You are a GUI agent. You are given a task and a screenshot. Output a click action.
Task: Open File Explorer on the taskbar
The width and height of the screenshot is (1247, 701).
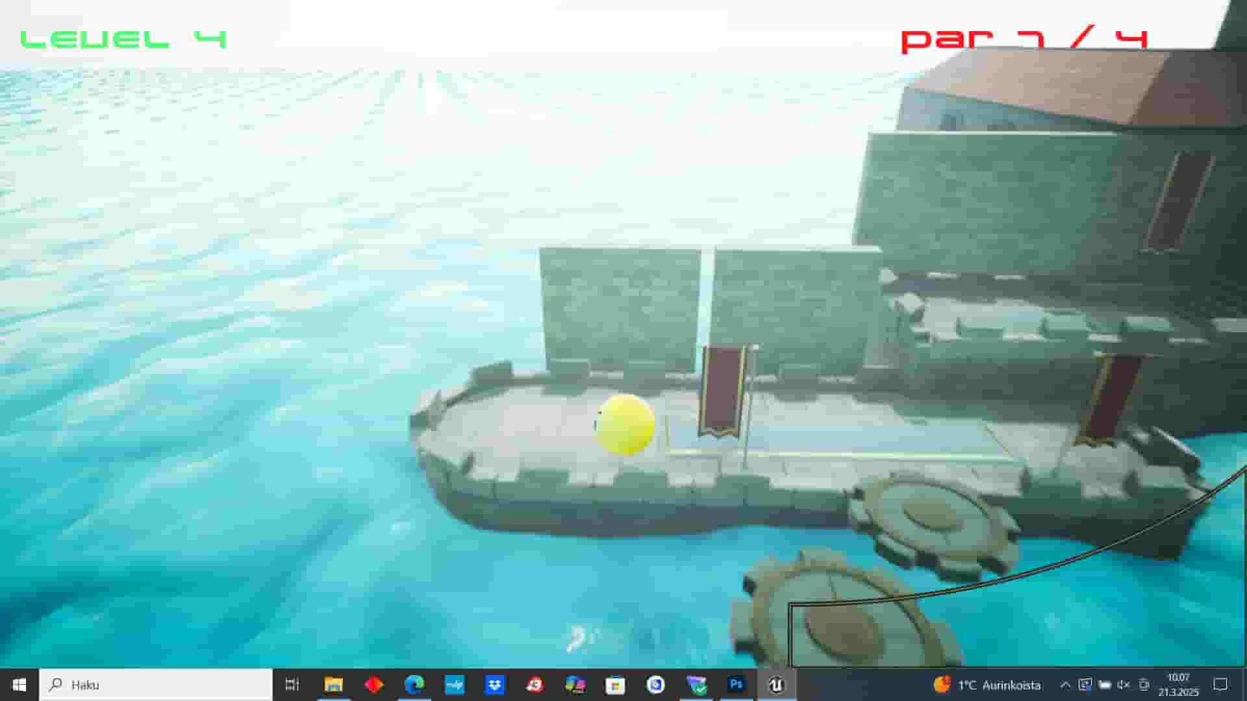pos(334,685)
